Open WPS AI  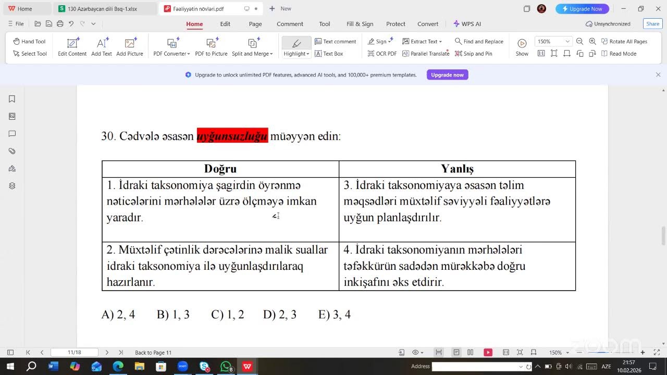[467, 24]
